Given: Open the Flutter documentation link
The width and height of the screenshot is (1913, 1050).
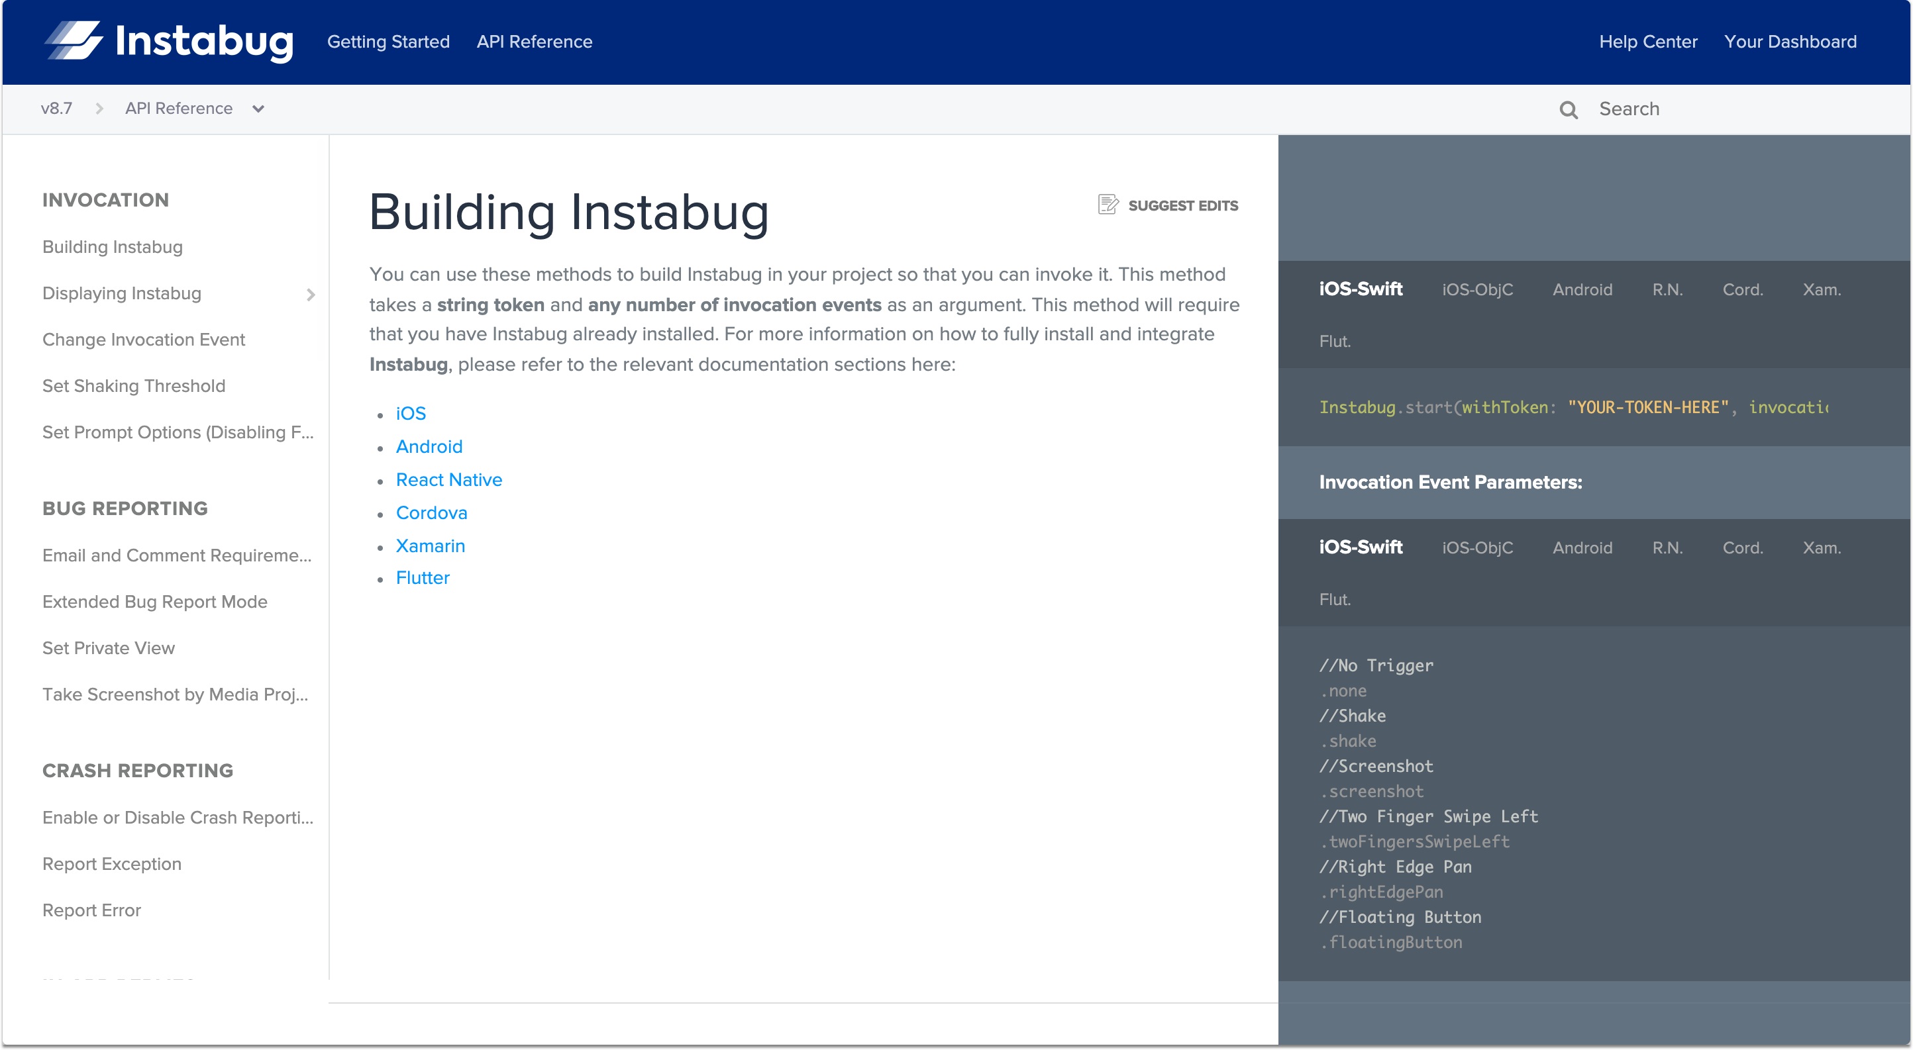Looking at the screenshot, I should 423,578.
